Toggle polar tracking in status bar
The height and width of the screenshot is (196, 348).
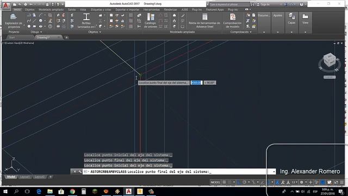tap(244, 182)
